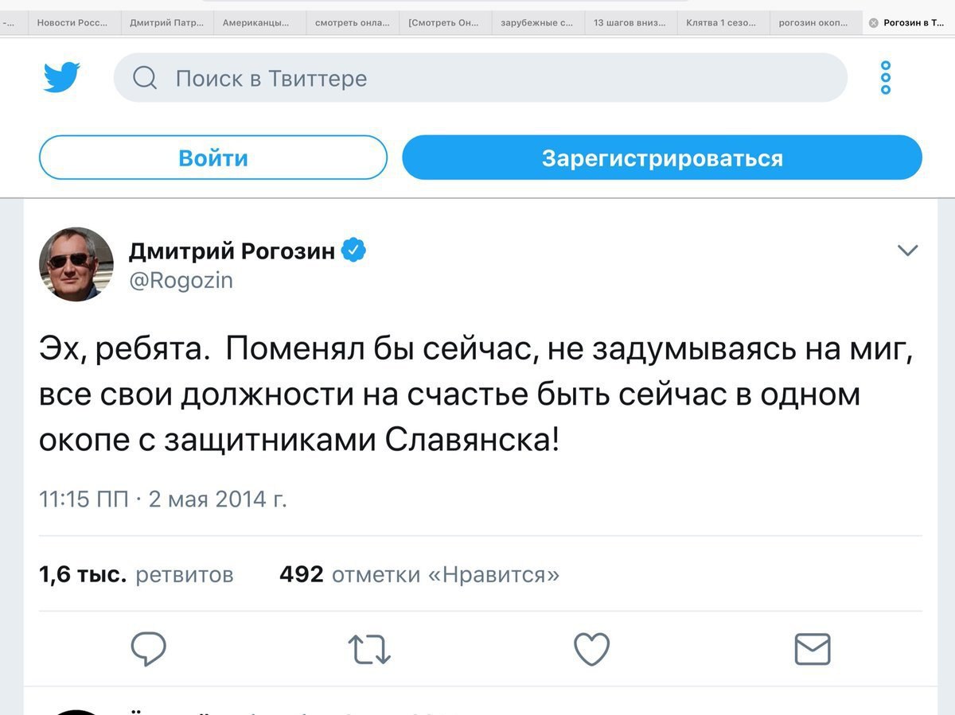The width and height of the screenshot is (955, 715).
Task: Close the 'Рогозин в Т...' tab
Action: pyautogui.click(x=874, y=23)
